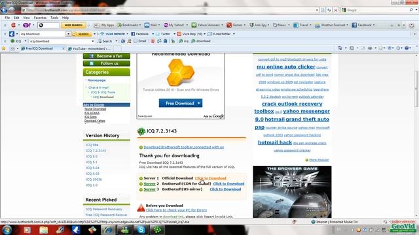Click in the Yahoo toolbar search field

pos(48,25)
